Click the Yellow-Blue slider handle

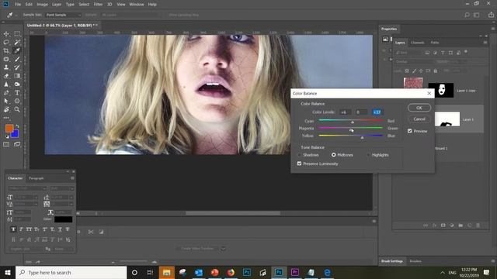tap(362, 137)
